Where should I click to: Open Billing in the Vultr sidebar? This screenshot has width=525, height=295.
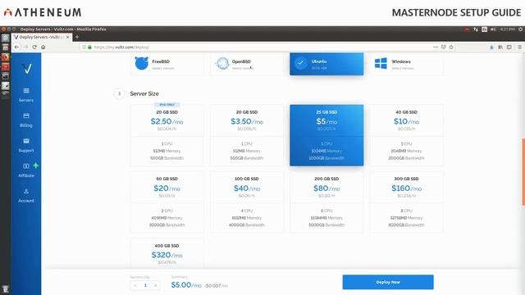(x=26, y=120)
